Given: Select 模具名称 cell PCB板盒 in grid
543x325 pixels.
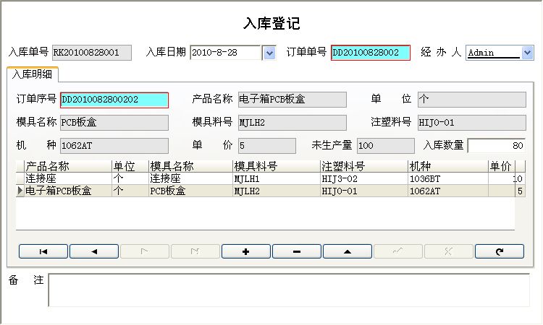Looking at the screenshot, I should click(190, 191).
